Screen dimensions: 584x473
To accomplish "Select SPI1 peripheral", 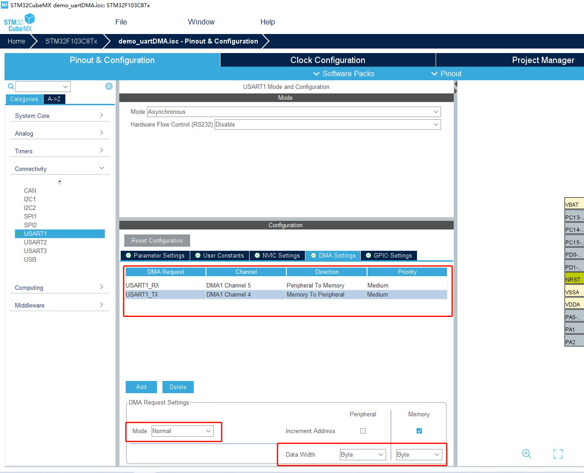I will pos(30,216).
